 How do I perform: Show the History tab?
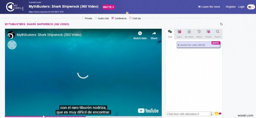coord(199,34)
